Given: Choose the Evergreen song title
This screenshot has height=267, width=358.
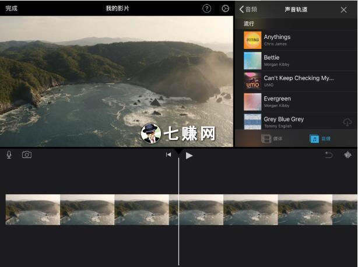Looking at the screenshot, I should click(x=277, y=99).
